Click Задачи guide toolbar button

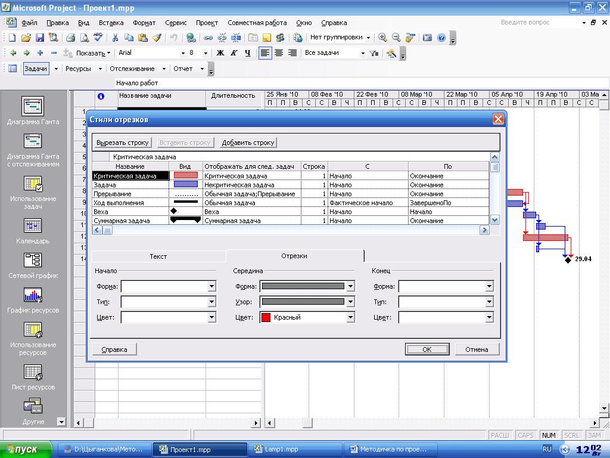click(36, 69)
